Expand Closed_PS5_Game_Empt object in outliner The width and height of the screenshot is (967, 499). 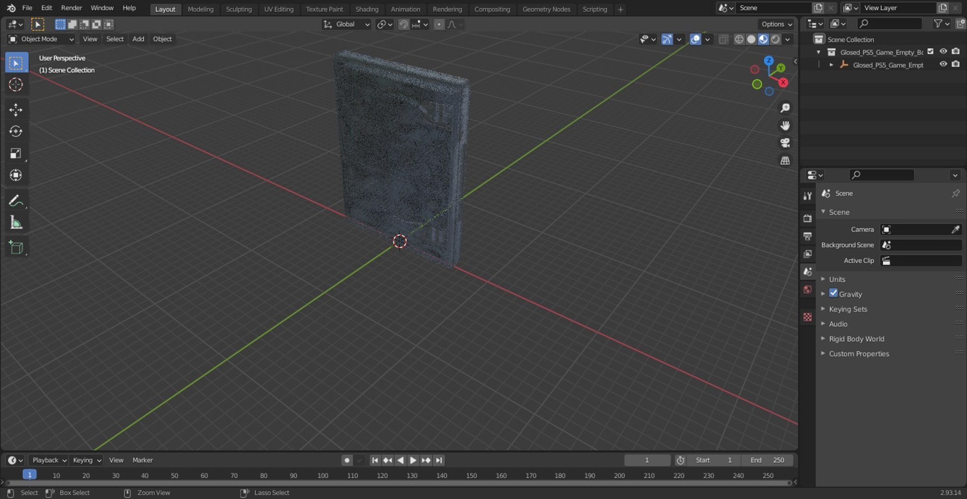point(832,65)
